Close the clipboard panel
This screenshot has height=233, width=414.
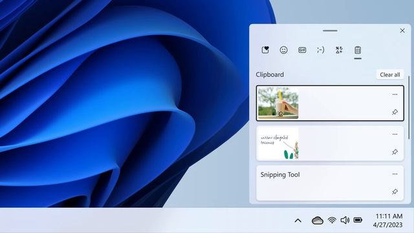tap(402, 30)
